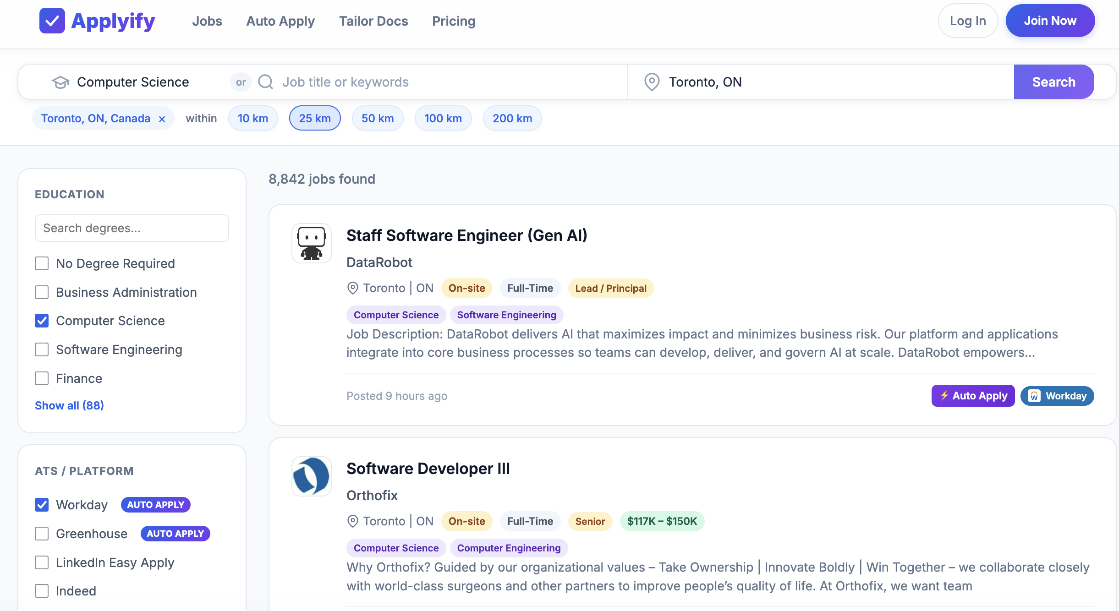Click the AUTO APPLY badge beside Workday

click(156, 505)
